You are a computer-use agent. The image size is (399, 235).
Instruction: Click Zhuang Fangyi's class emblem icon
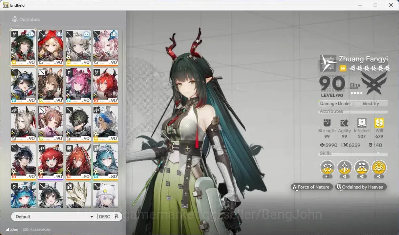tap(328, 63)
